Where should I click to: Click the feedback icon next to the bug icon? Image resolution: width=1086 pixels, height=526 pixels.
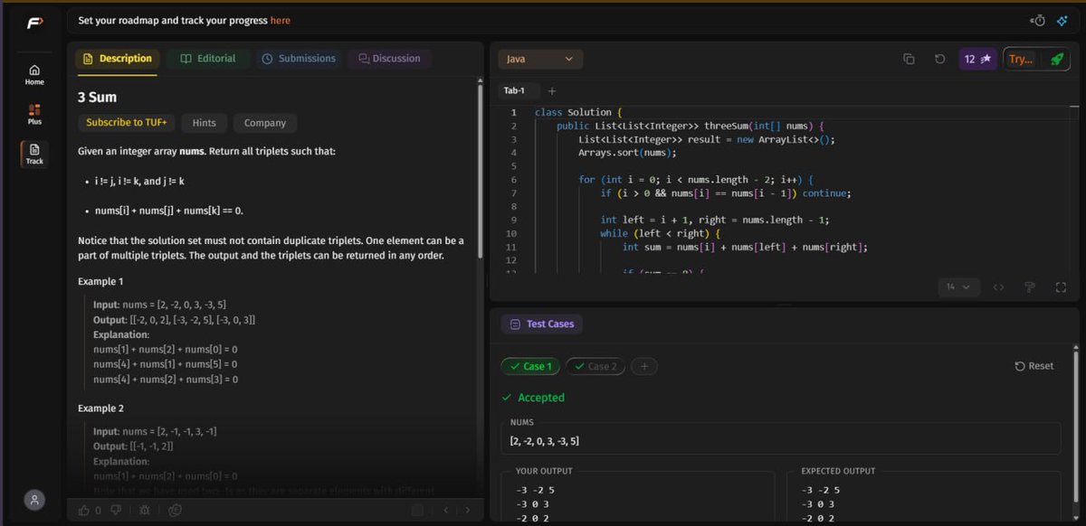click(176, 510)
